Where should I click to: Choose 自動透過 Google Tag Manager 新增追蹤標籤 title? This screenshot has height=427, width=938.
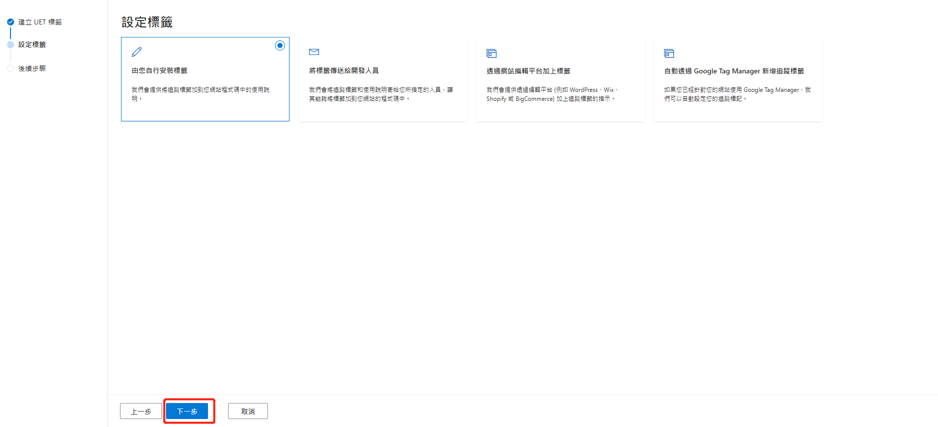tap(734, 71)
